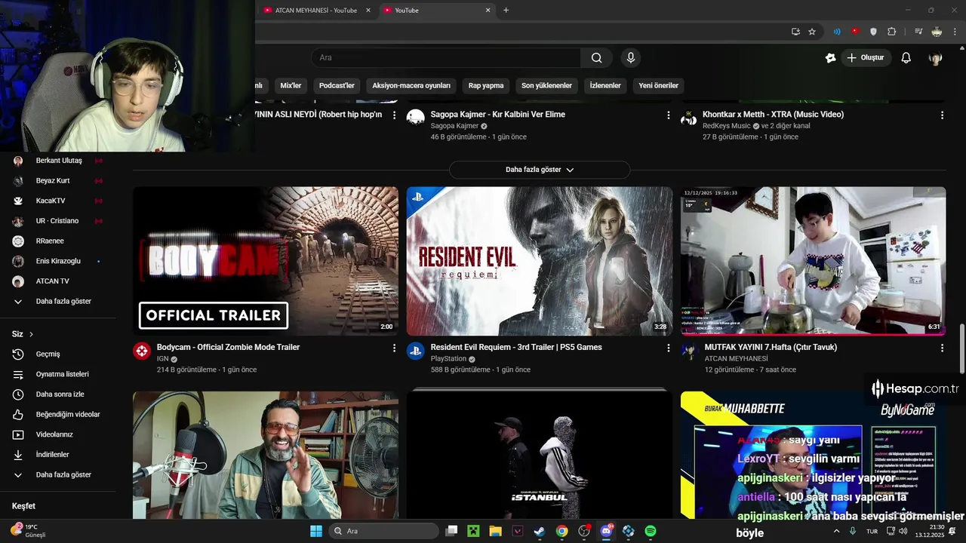966x543 pixels.
Task: Click the star-shaped icon beside Oluştur
Action: tap(831, 58)
